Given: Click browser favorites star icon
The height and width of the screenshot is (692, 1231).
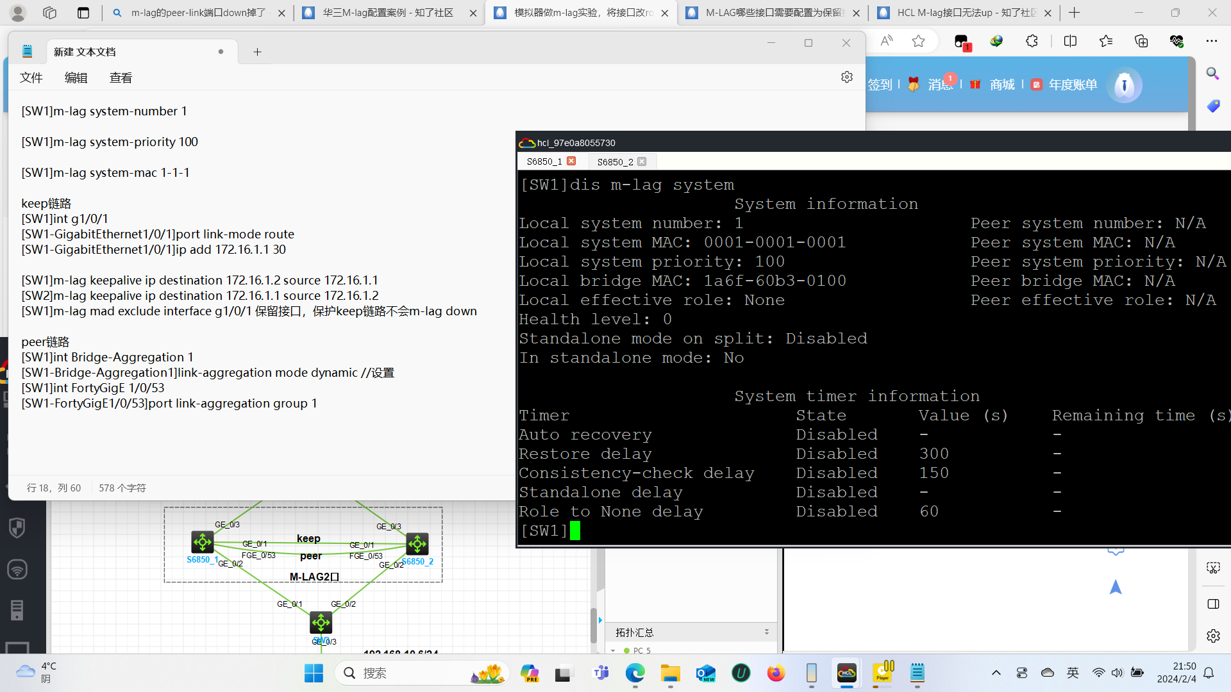Looking at the screenshot, I should point(918,41).
